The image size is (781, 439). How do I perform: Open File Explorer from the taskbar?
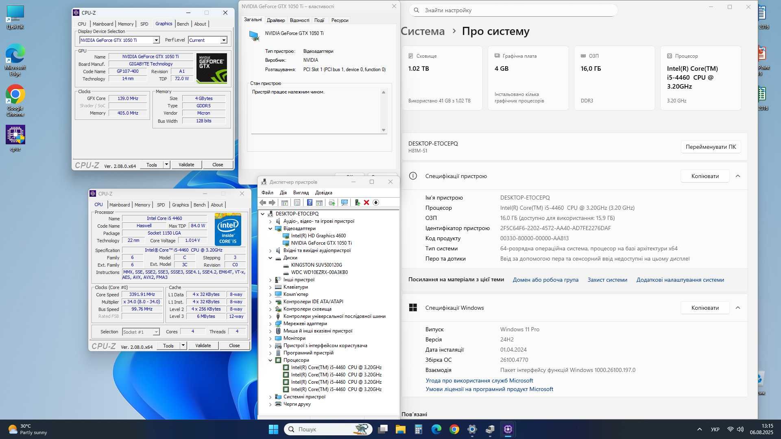(x=401, y=429)
